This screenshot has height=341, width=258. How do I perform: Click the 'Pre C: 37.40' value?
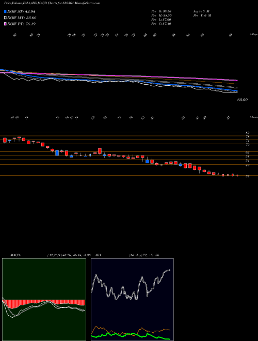[162, 24]
